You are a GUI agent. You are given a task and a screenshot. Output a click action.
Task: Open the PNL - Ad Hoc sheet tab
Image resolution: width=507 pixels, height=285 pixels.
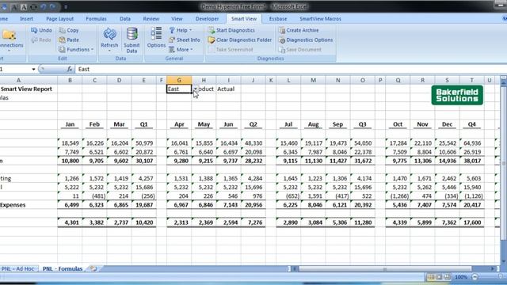coord(18,268)
